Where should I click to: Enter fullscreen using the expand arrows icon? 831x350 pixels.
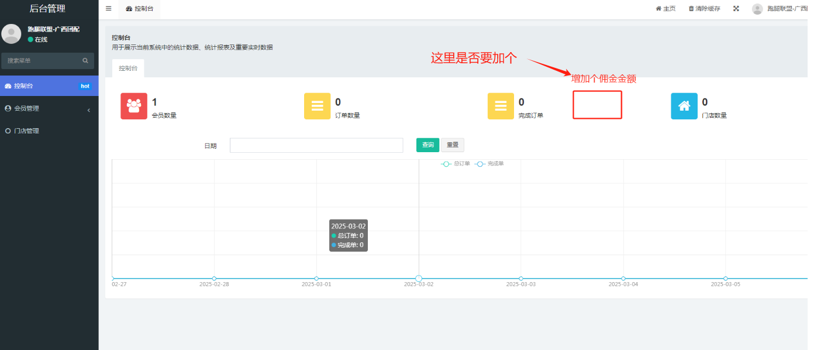click(736, 9)
